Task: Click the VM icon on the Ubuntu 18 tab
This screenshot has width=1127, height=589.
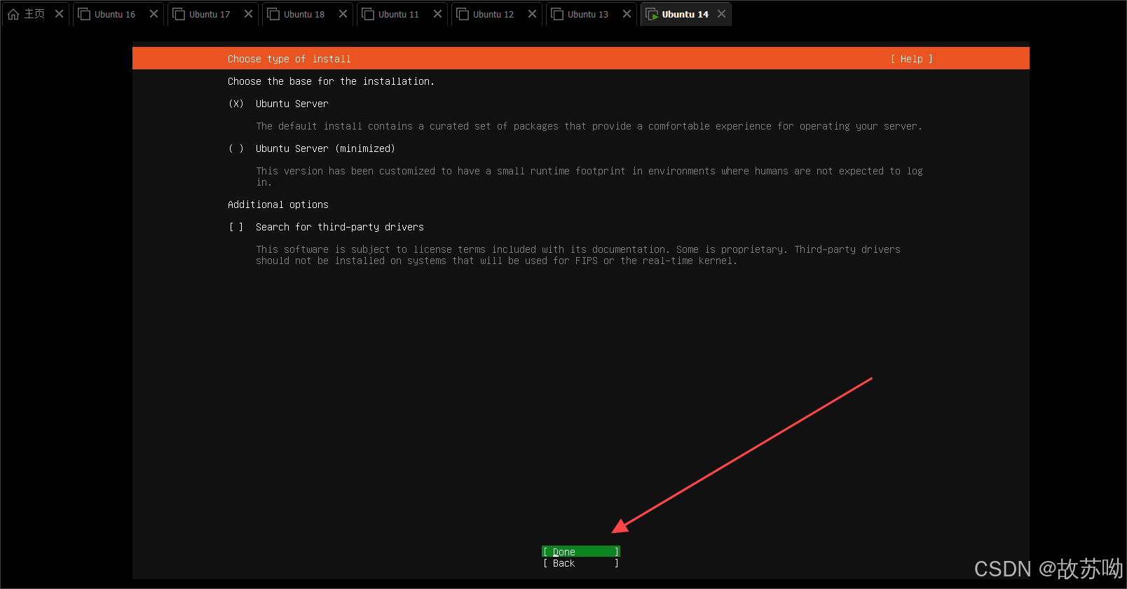Action: click(273, 14)
